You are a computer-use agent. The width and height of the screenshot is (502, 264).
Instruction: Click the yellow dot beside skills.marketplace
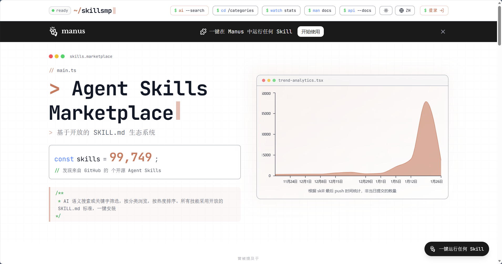tap(57, 56)
